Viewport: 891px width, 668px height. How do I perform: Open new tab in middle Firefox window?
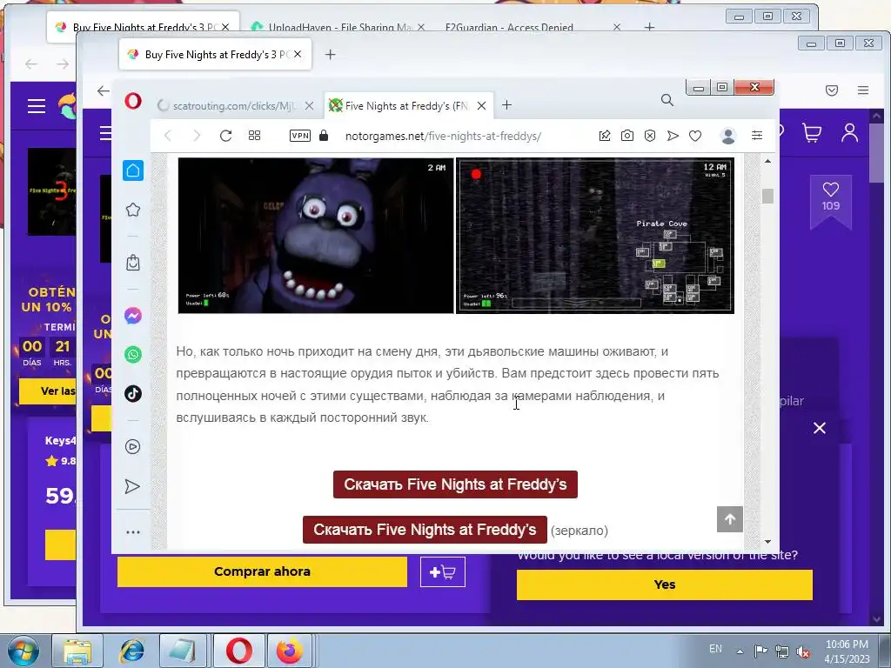tap(330, 55)
